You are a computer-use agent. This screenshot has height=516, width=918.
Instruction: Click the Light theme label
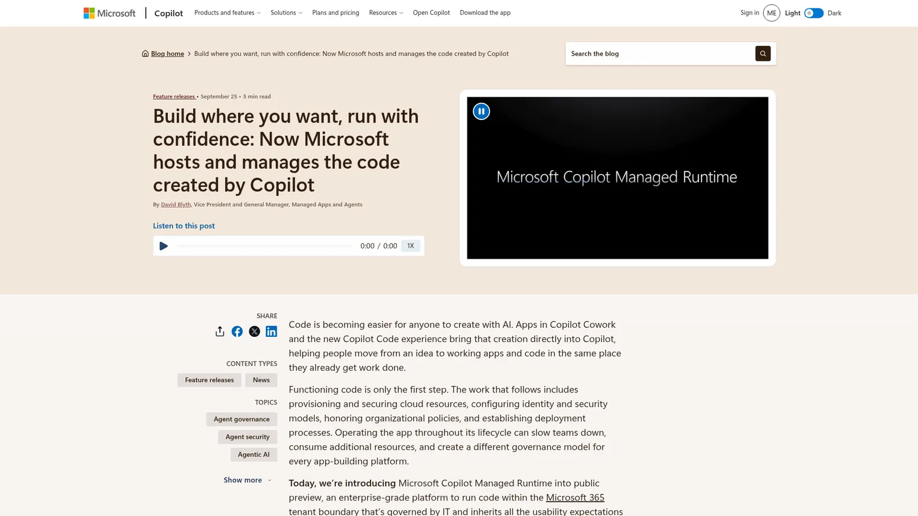pyautogui.click(x=792, y=13)
